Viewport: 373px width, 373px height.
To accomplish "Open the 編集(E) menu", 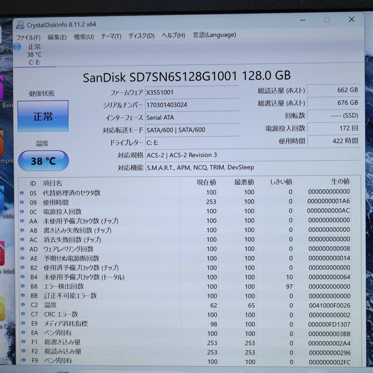I will pyautogui.click(x=57, y=37).
